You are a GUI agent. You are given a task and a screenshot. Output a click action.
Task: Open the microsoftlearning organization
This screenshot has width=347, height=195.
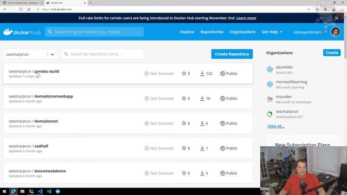tap(292, 82)
